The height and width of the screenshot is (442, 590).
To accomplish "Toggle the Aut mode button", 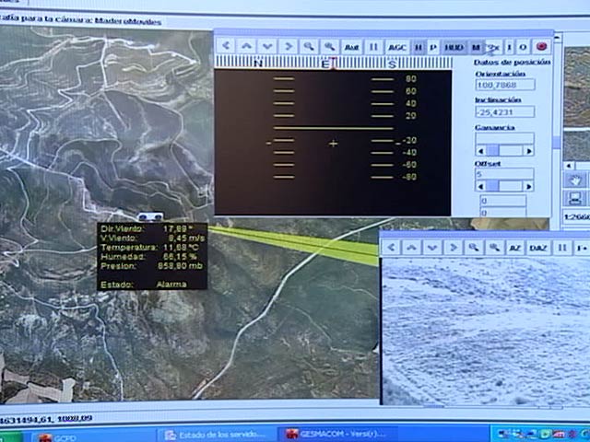I will 351,46.
